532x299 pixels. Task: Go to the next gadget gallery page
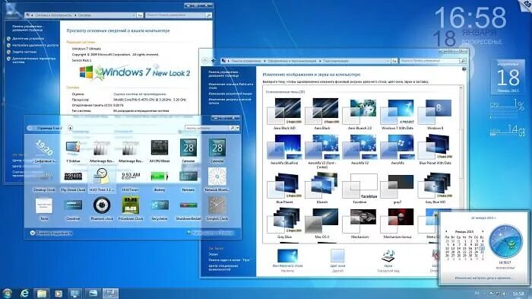click(x=70, y=128)
